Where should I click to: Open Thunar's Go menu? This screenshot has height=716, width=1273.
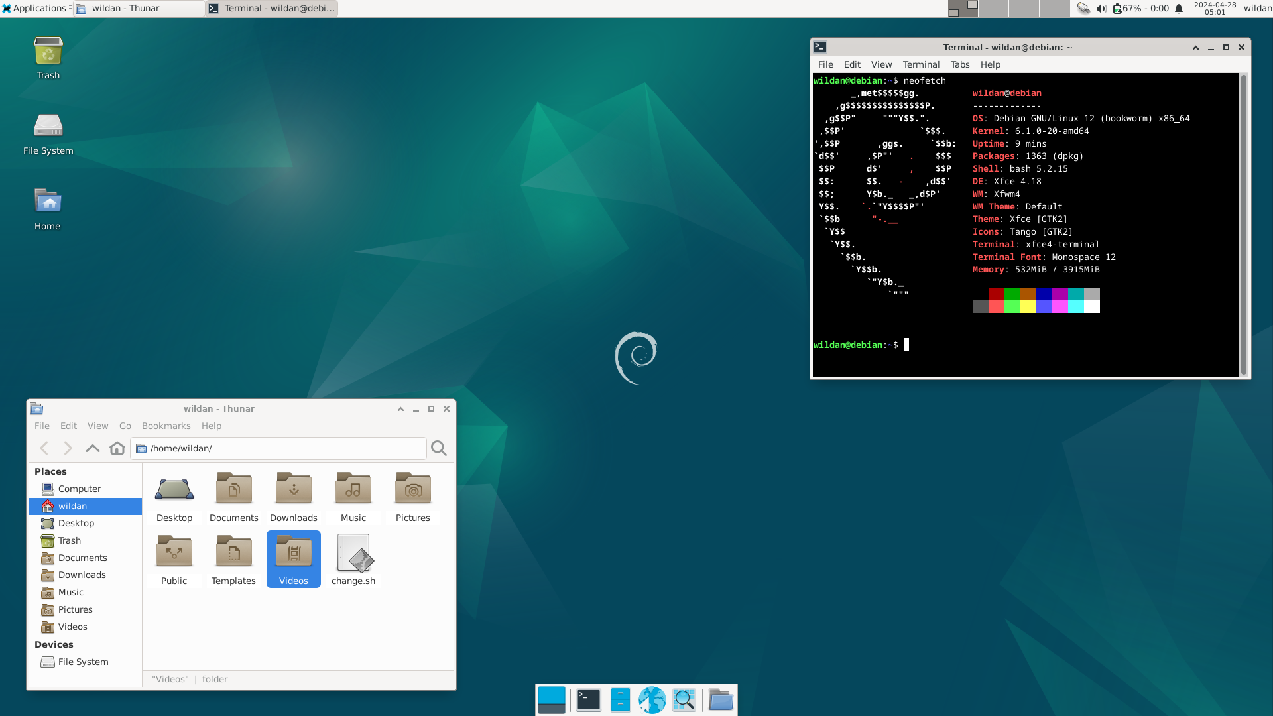(x=125, y=426)
